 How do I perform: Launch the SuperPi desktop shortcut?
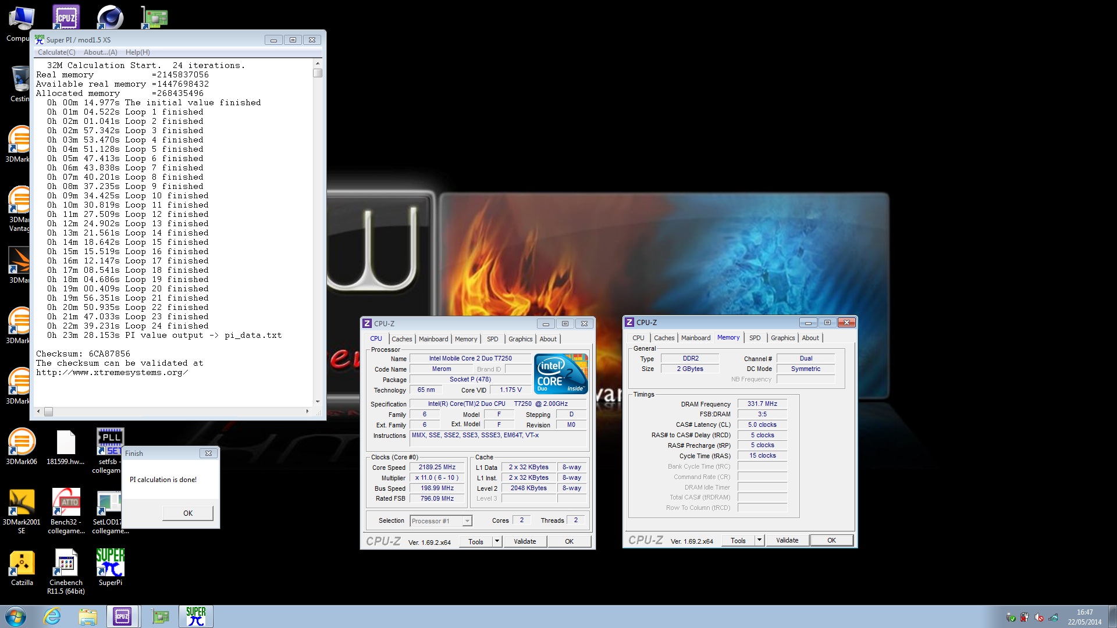click(110, 568)
